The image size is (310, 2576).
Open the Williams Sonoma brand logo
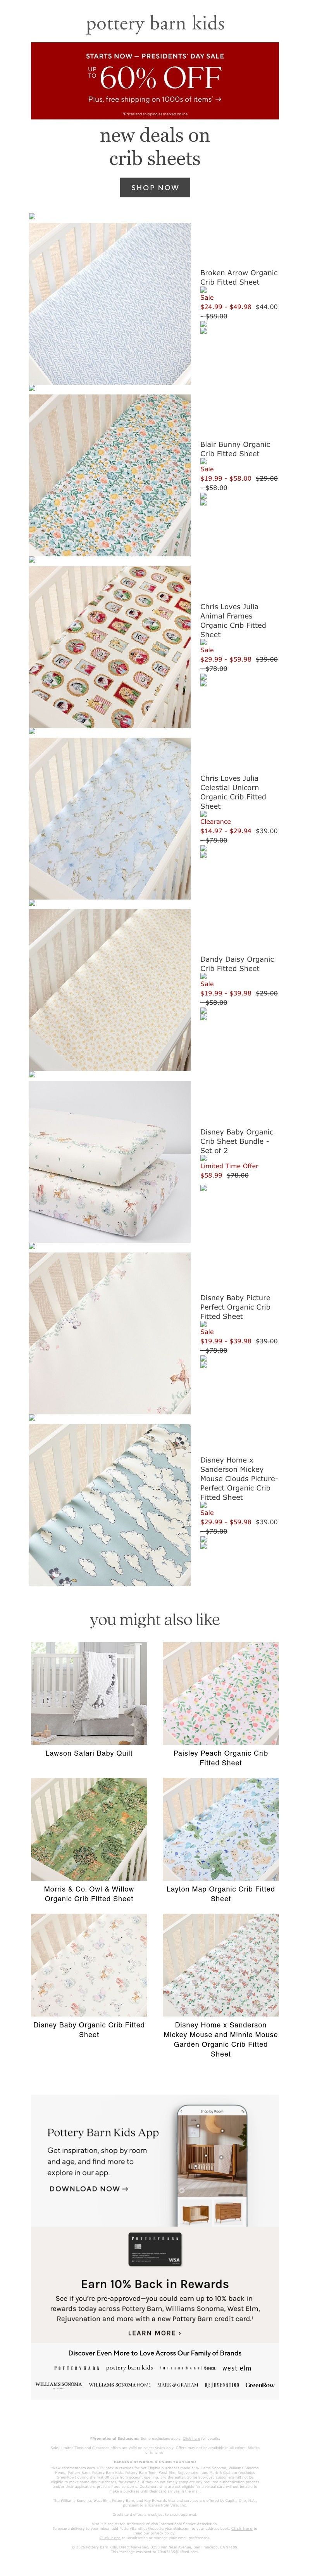tap(59, 2385)
